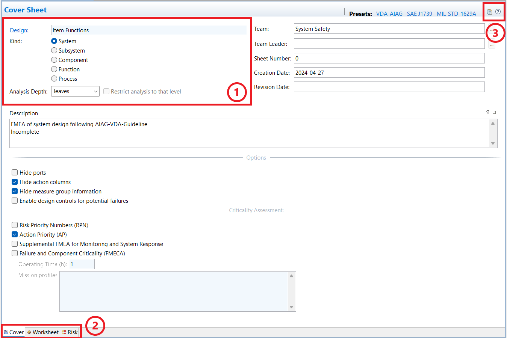Screen dimensions: 507x338
Task: Enable the Hide ports checkbox
Action: (15, 173)
